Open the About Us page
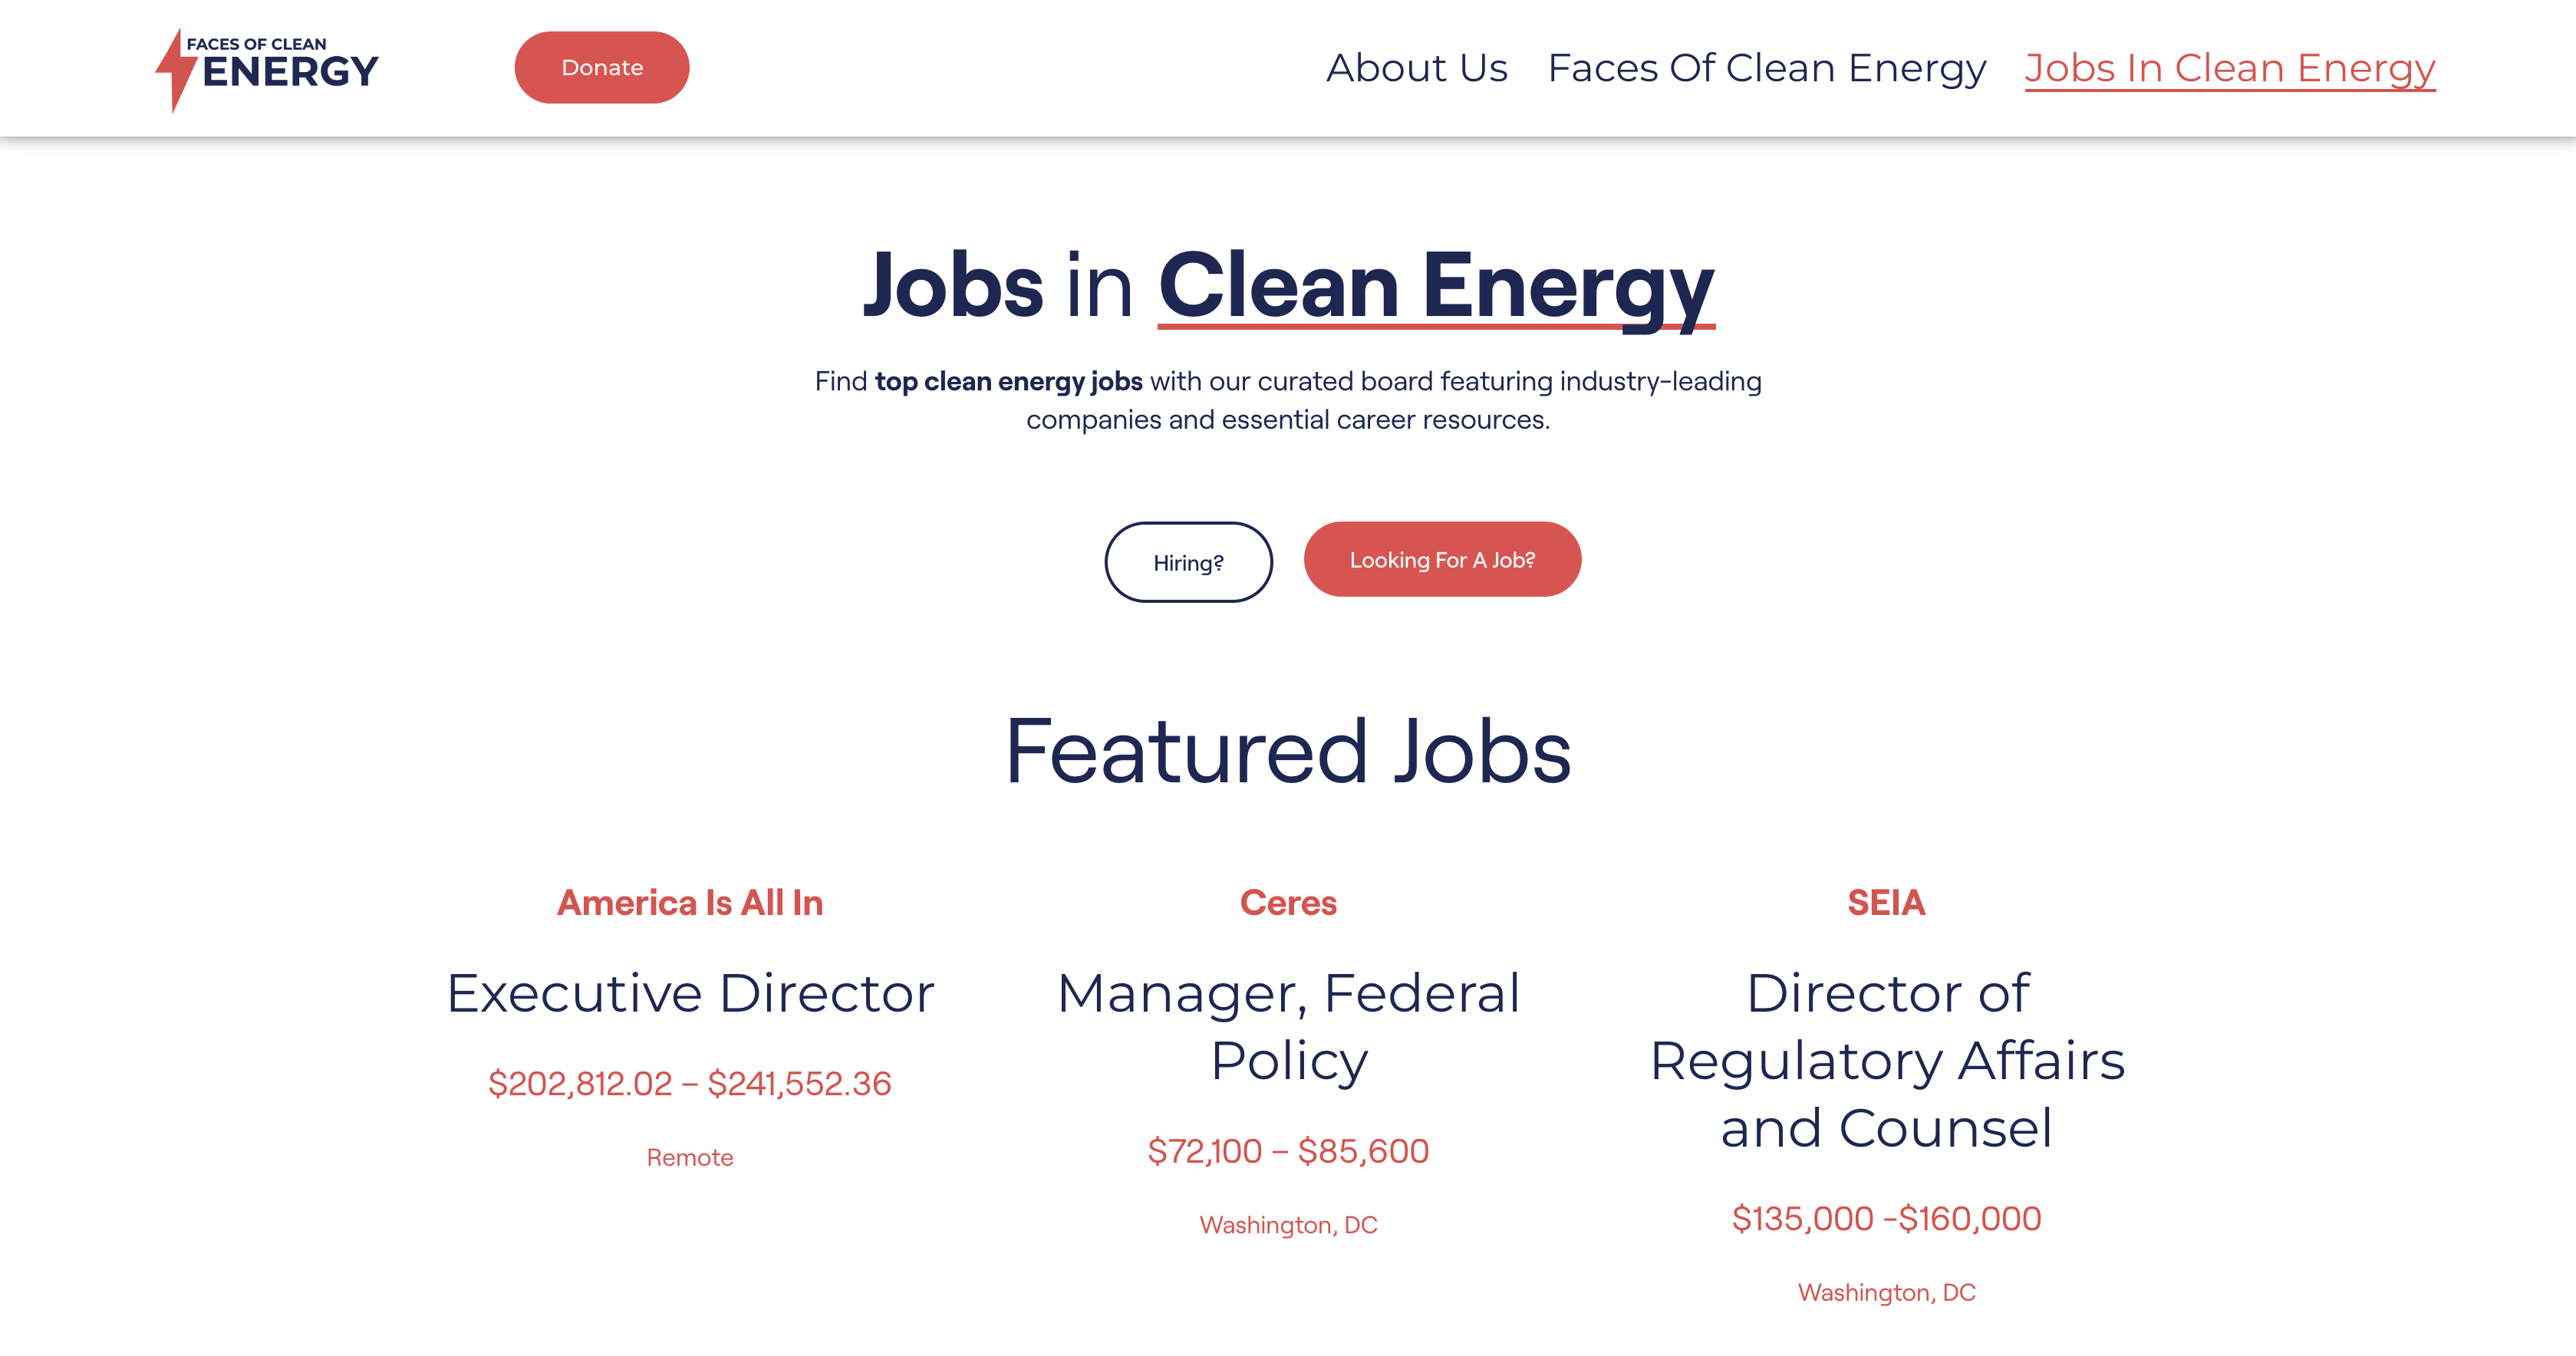The height and width of the screenshot is (1356, 2576). [x=1416, y=68]
